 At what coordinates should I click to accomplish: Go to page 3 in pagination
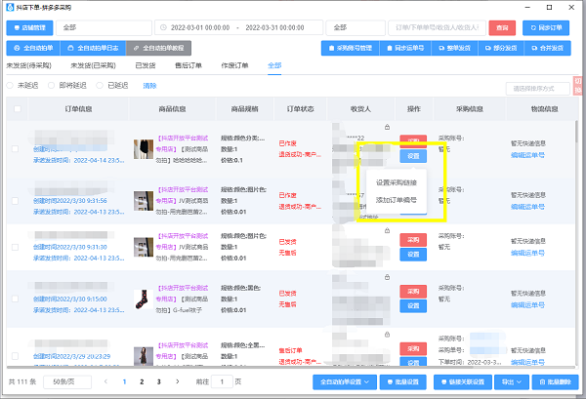click(x=159, y=381)
